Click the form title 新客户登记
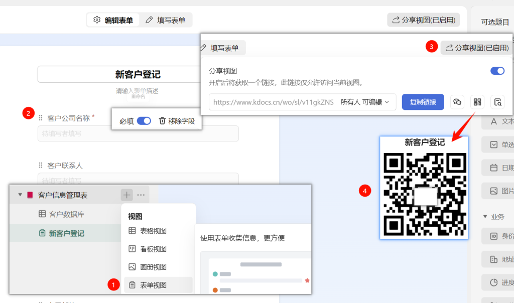 [138, 74]
